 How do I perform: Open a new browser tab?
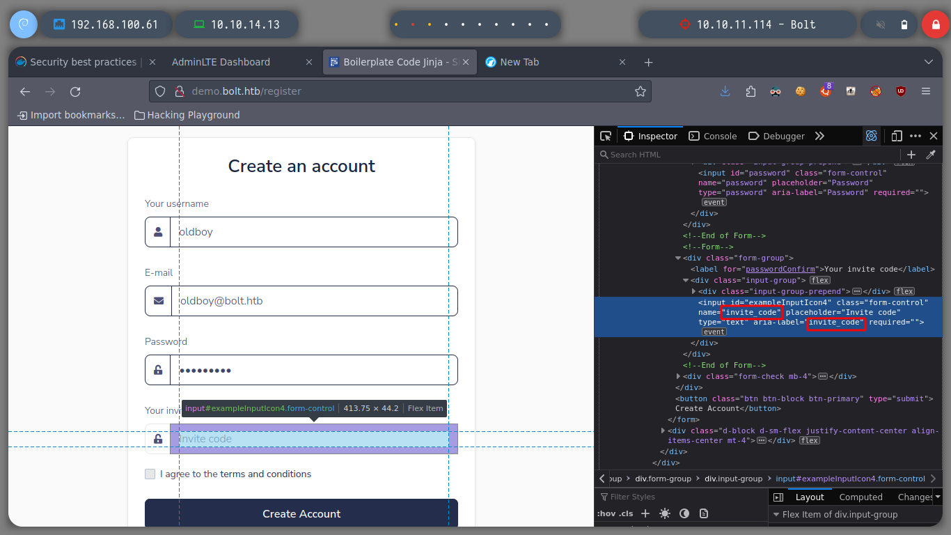coord(648,62)
